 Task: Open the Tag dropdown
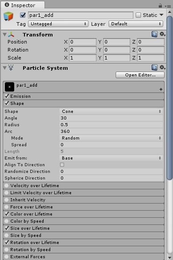click(58, 24)
